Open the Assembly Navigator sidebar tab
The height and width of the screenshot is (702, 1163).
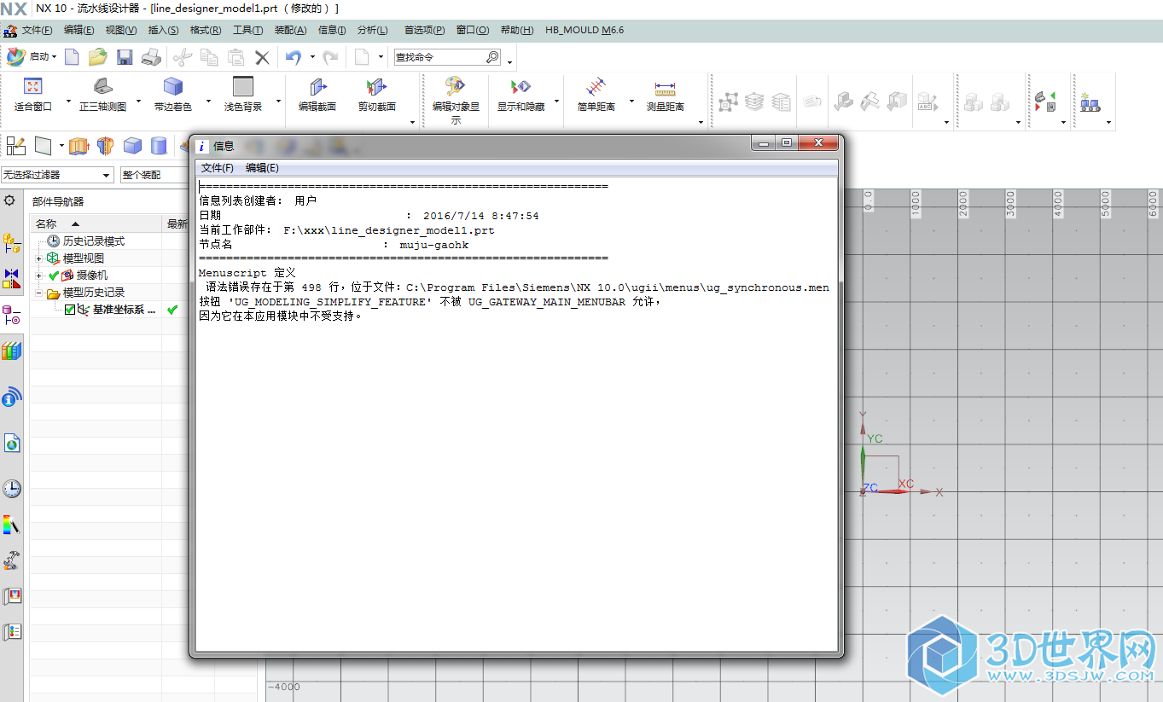[x=12, y=244]
